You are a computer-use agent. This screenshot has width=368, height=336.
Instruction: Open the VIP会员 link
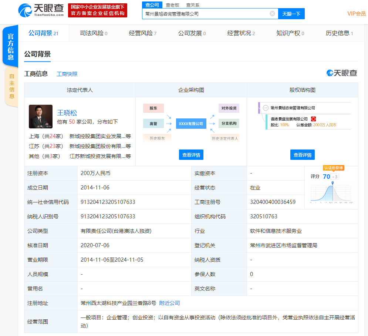click(x=356, y=14)
